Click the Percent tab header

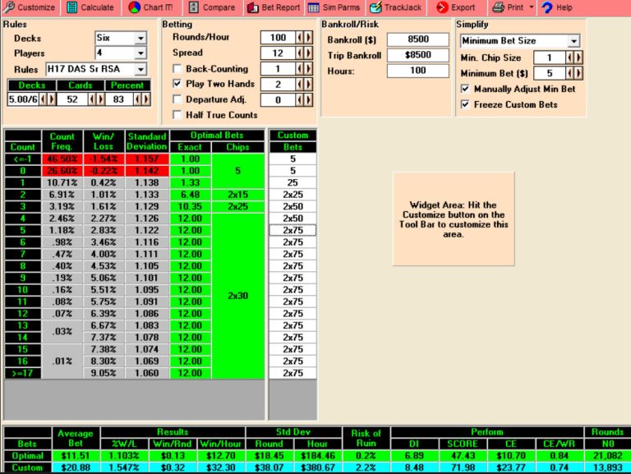click(x=127, y=85)
